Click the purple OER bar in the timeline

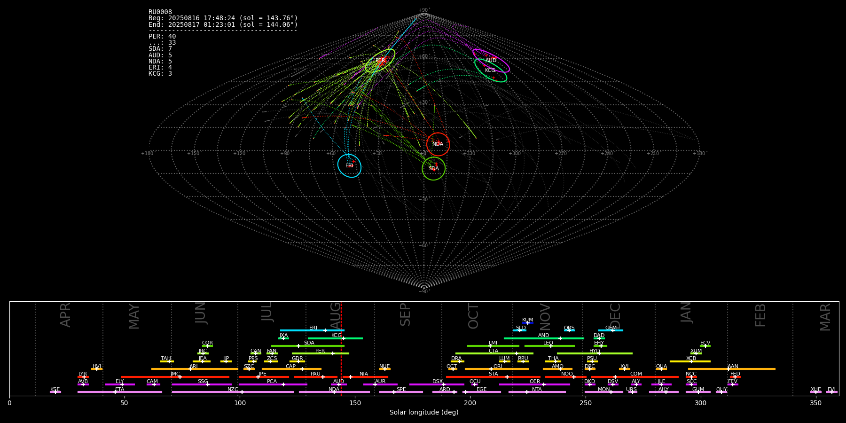tap(534, 384)
